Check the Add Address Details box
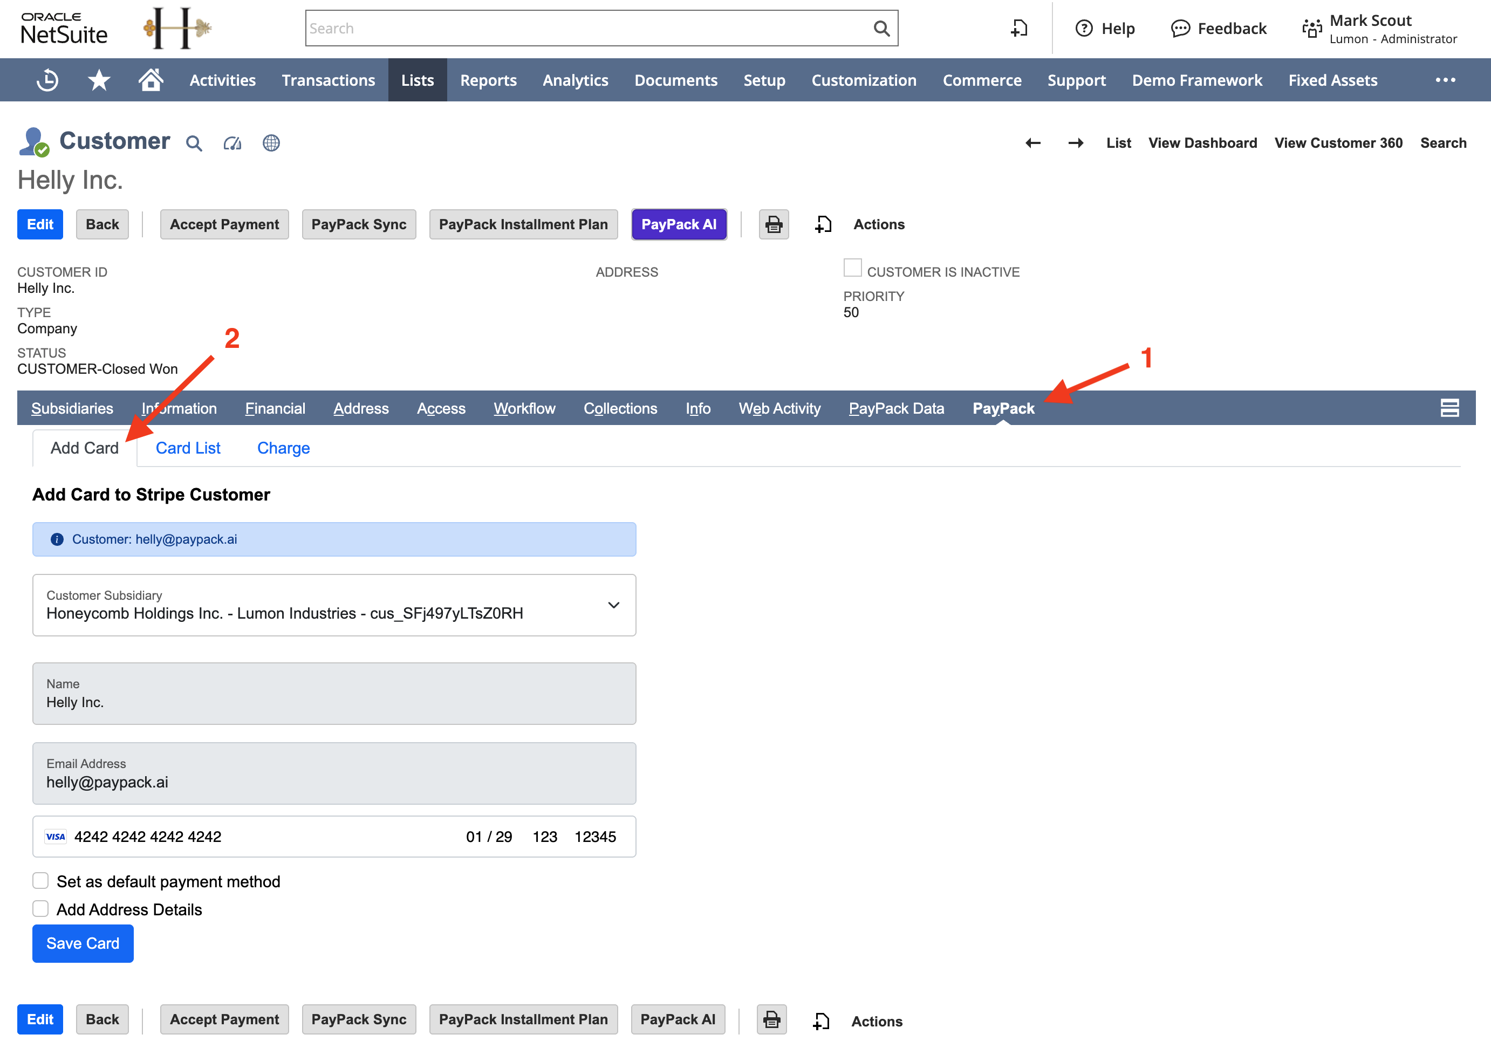Viewport: 1491px width, 1055px height. 40,909
